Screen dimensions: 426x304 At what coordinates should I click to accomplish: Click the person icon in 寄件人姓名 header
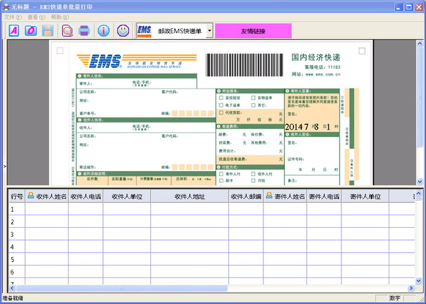pyautogui.click(x=269, y=195)
